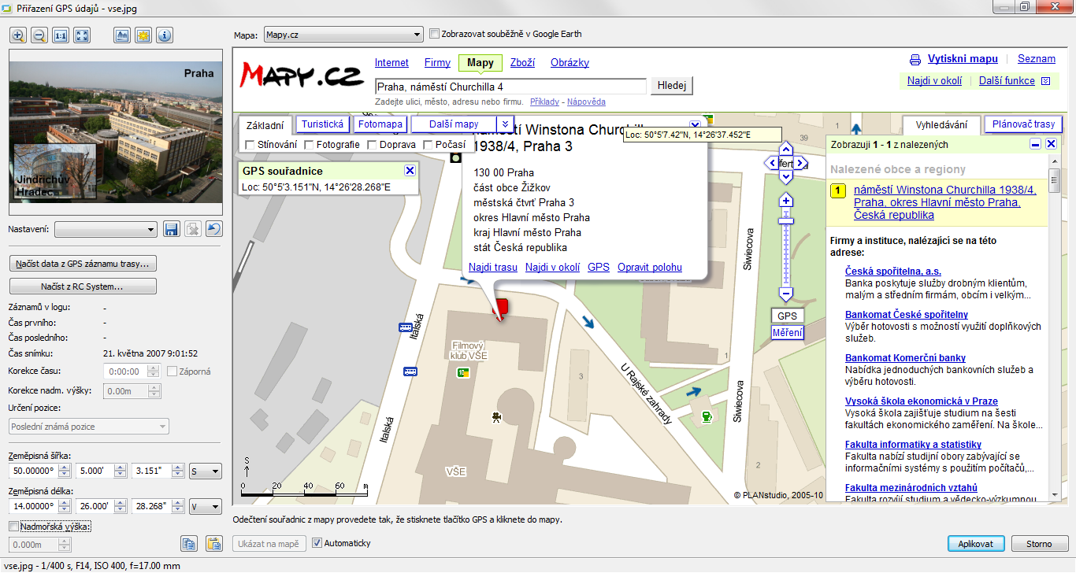
Task: Reset settings with blue undo arrow
Action: point(213,229)
